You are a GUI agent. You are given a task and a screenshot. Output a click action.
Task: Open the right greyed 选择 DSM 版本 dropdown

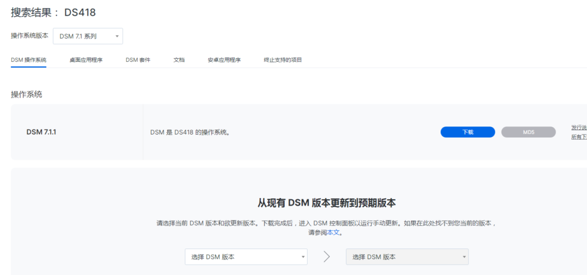point(407,257)
